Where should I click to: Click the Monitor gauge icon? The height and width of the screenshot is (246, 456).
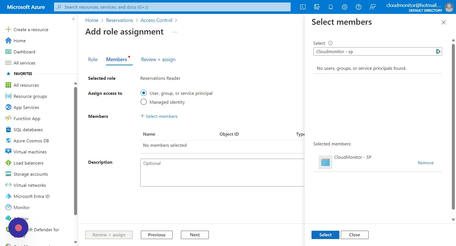coord(8,207)
